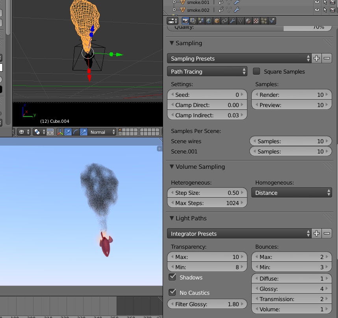Click the smoke.002 modifier wrench icon
Screen dimensions: 338x318
[237, 10]
